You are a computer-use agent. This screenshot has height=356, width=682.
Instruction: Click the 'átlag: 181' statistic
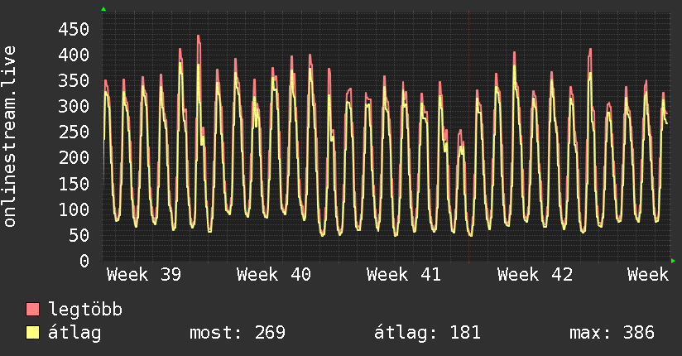tap(428, 333)
